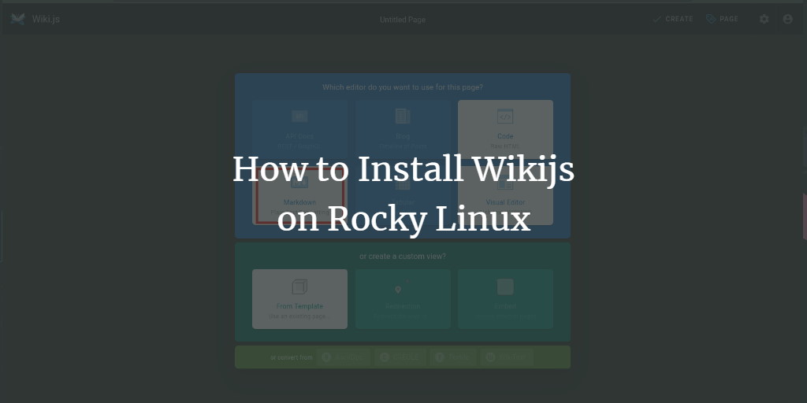Image resolution: width=807 pixels, height=403 pixels.
Task: Choose the Blog editor card
Action: 403,129
